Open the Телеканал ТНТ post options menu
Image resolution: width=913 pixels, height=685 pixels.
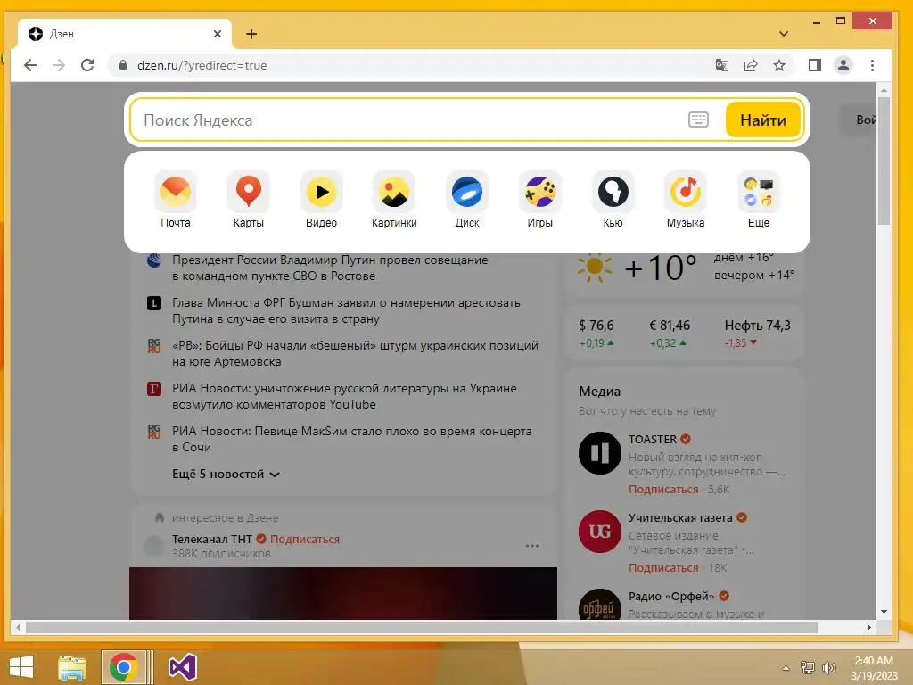531,546
